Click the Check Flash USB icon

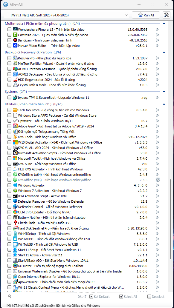[15, 223]
